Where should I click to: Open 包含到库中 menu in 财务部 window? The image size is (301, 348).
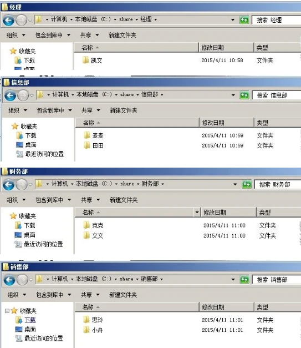point(53,200)
